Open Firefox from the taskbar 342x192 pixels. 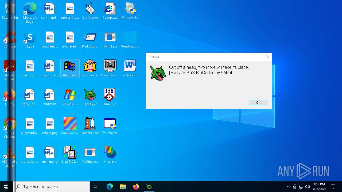coord(136,187)
